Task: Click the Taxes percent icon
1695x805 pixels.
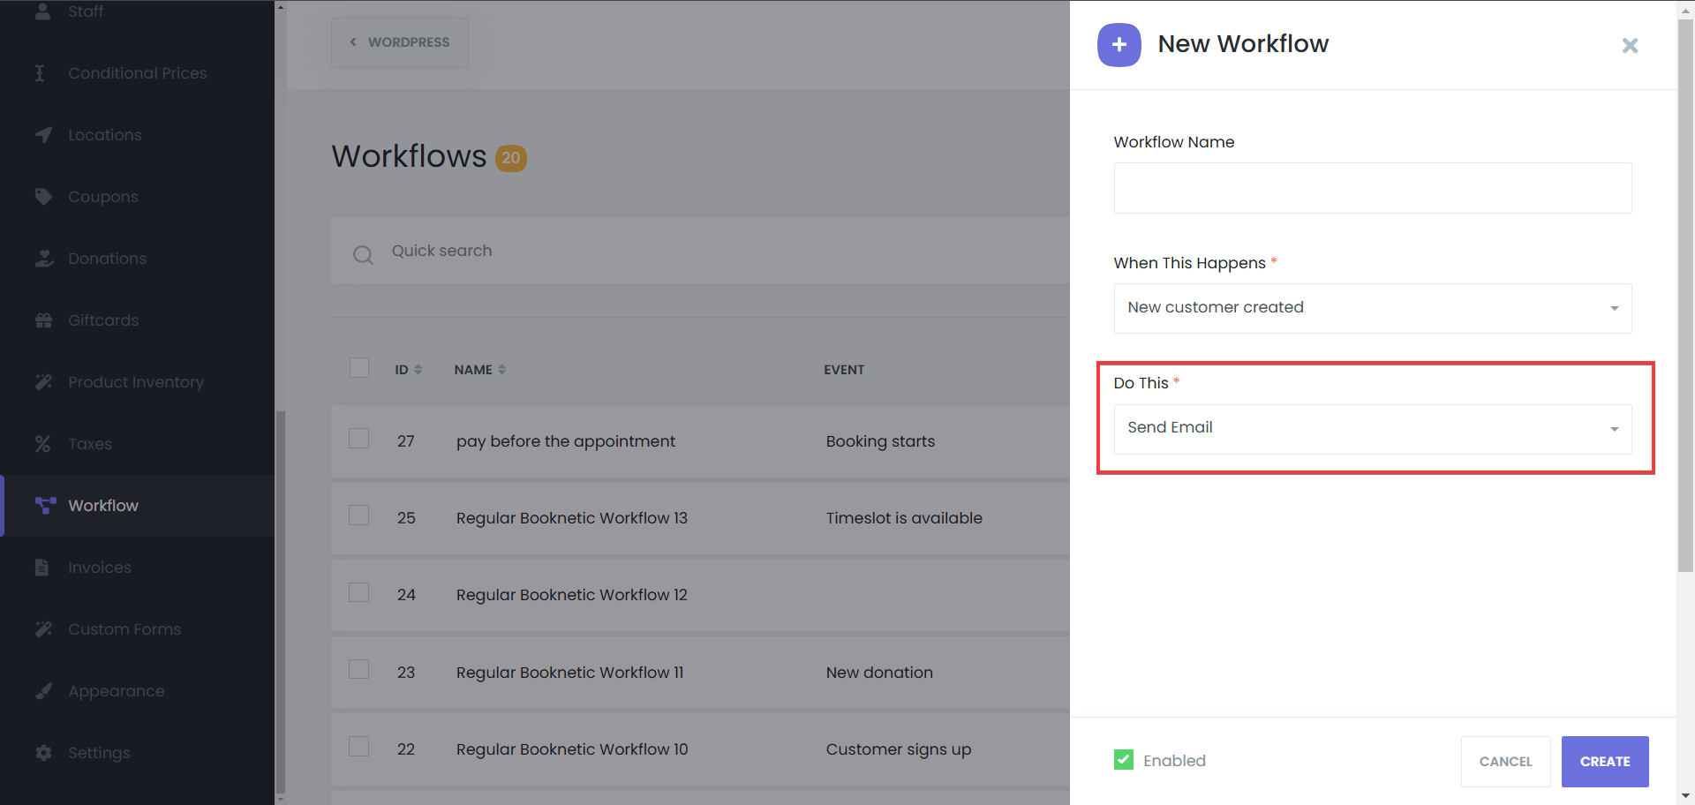Action: 42,444
